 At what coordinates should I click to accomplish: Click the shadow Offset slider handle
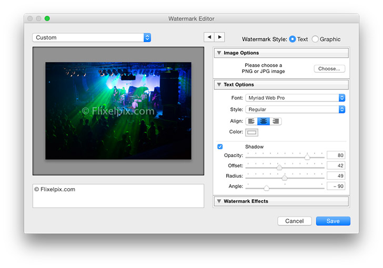279,167
